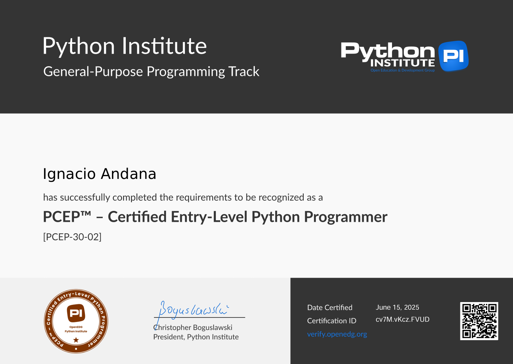Select the certification ID cv7M.vKcz.FVUD
The height and width of the screenshot is (364, 513).
coord(402,319)
